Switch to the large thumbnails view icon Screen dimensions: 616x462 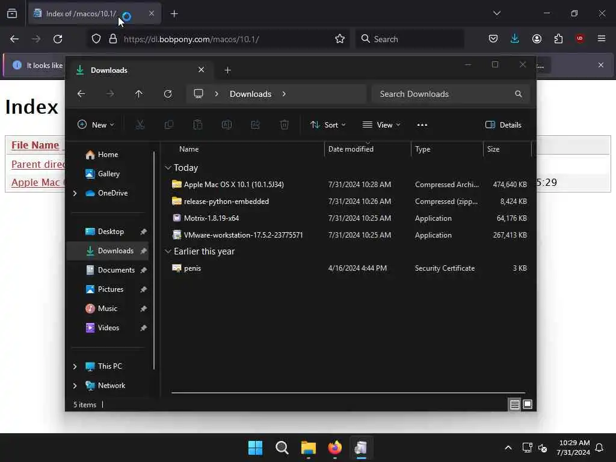[x=528, y=404]
